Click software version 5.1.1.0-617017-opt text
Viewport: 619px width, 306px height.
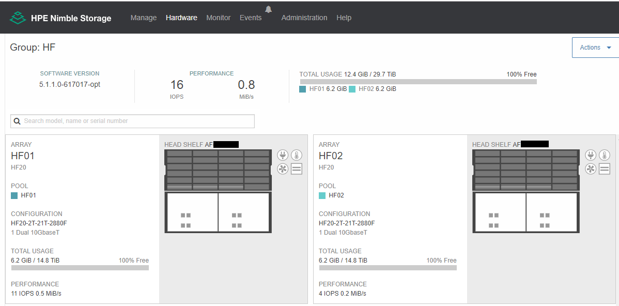coord(70,84)
